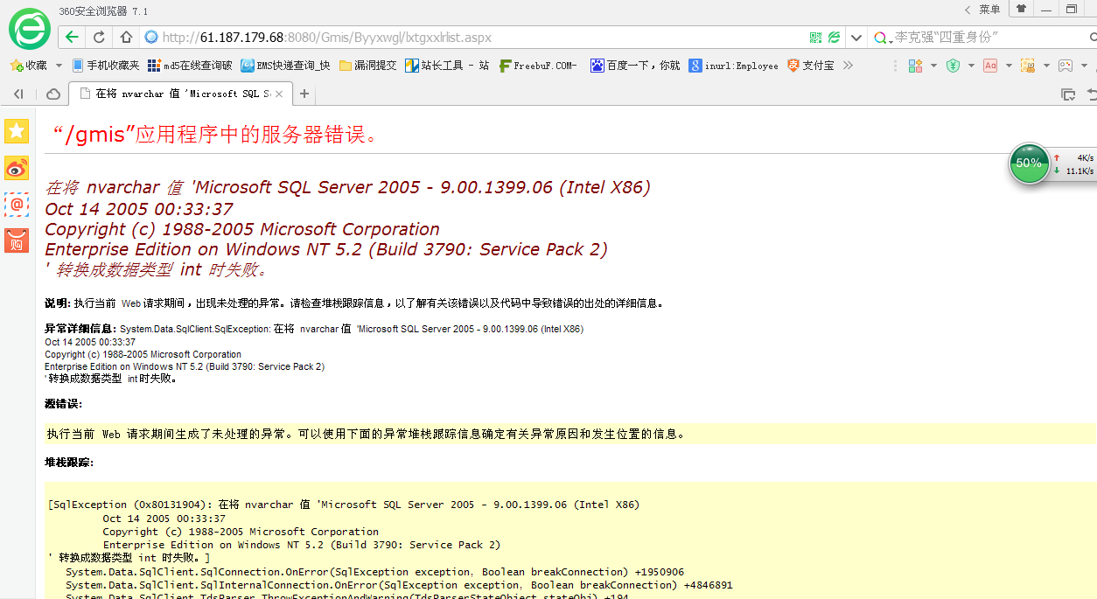
Task: Open the green yuan shield icon
Action: click(954, 66)
